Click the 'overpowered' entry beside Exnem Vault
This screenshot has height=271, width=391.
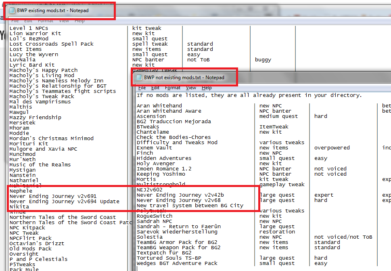tap(332, 147)
